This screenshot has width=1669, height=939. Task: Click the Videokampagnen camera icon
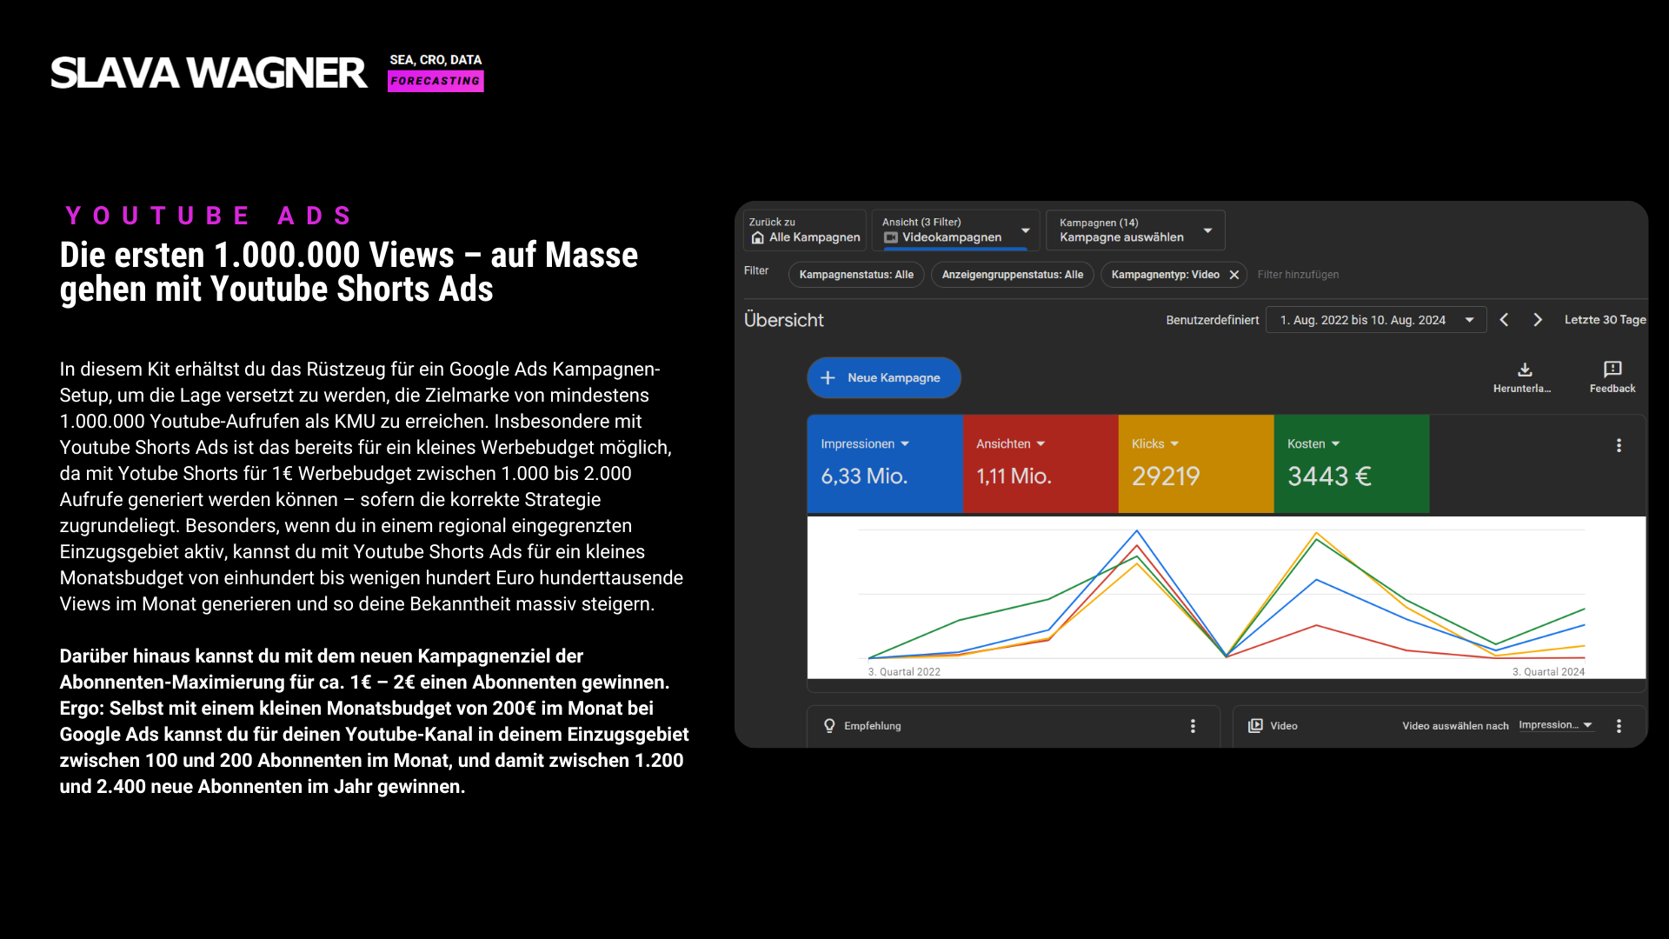(x=890, y=237)
